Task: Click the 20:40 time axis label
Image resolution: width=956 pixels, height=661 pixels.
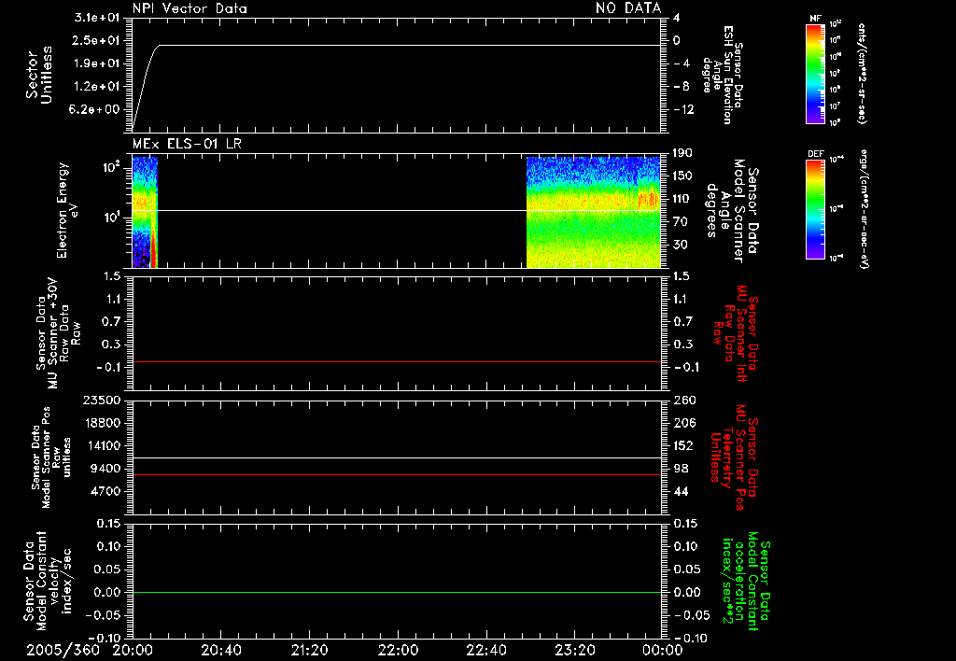Action: click(x=220, y=650)
